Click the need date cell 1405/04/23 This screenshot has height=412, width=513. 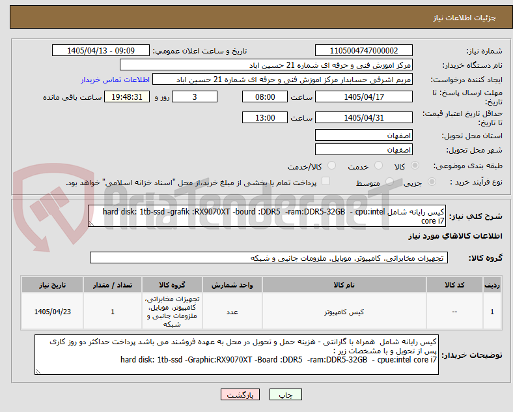click(52, 312)
